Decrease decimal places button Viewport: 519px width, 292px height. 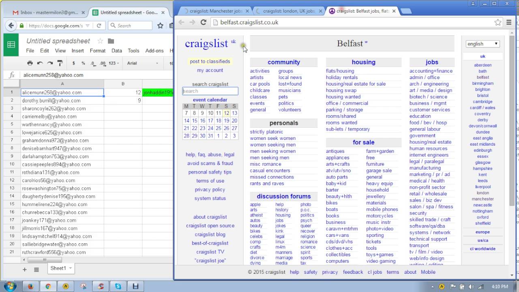pos(93,63)
